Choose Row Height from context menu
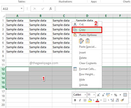The height and width of the screenshot is (108, 131). coord(87,74)
